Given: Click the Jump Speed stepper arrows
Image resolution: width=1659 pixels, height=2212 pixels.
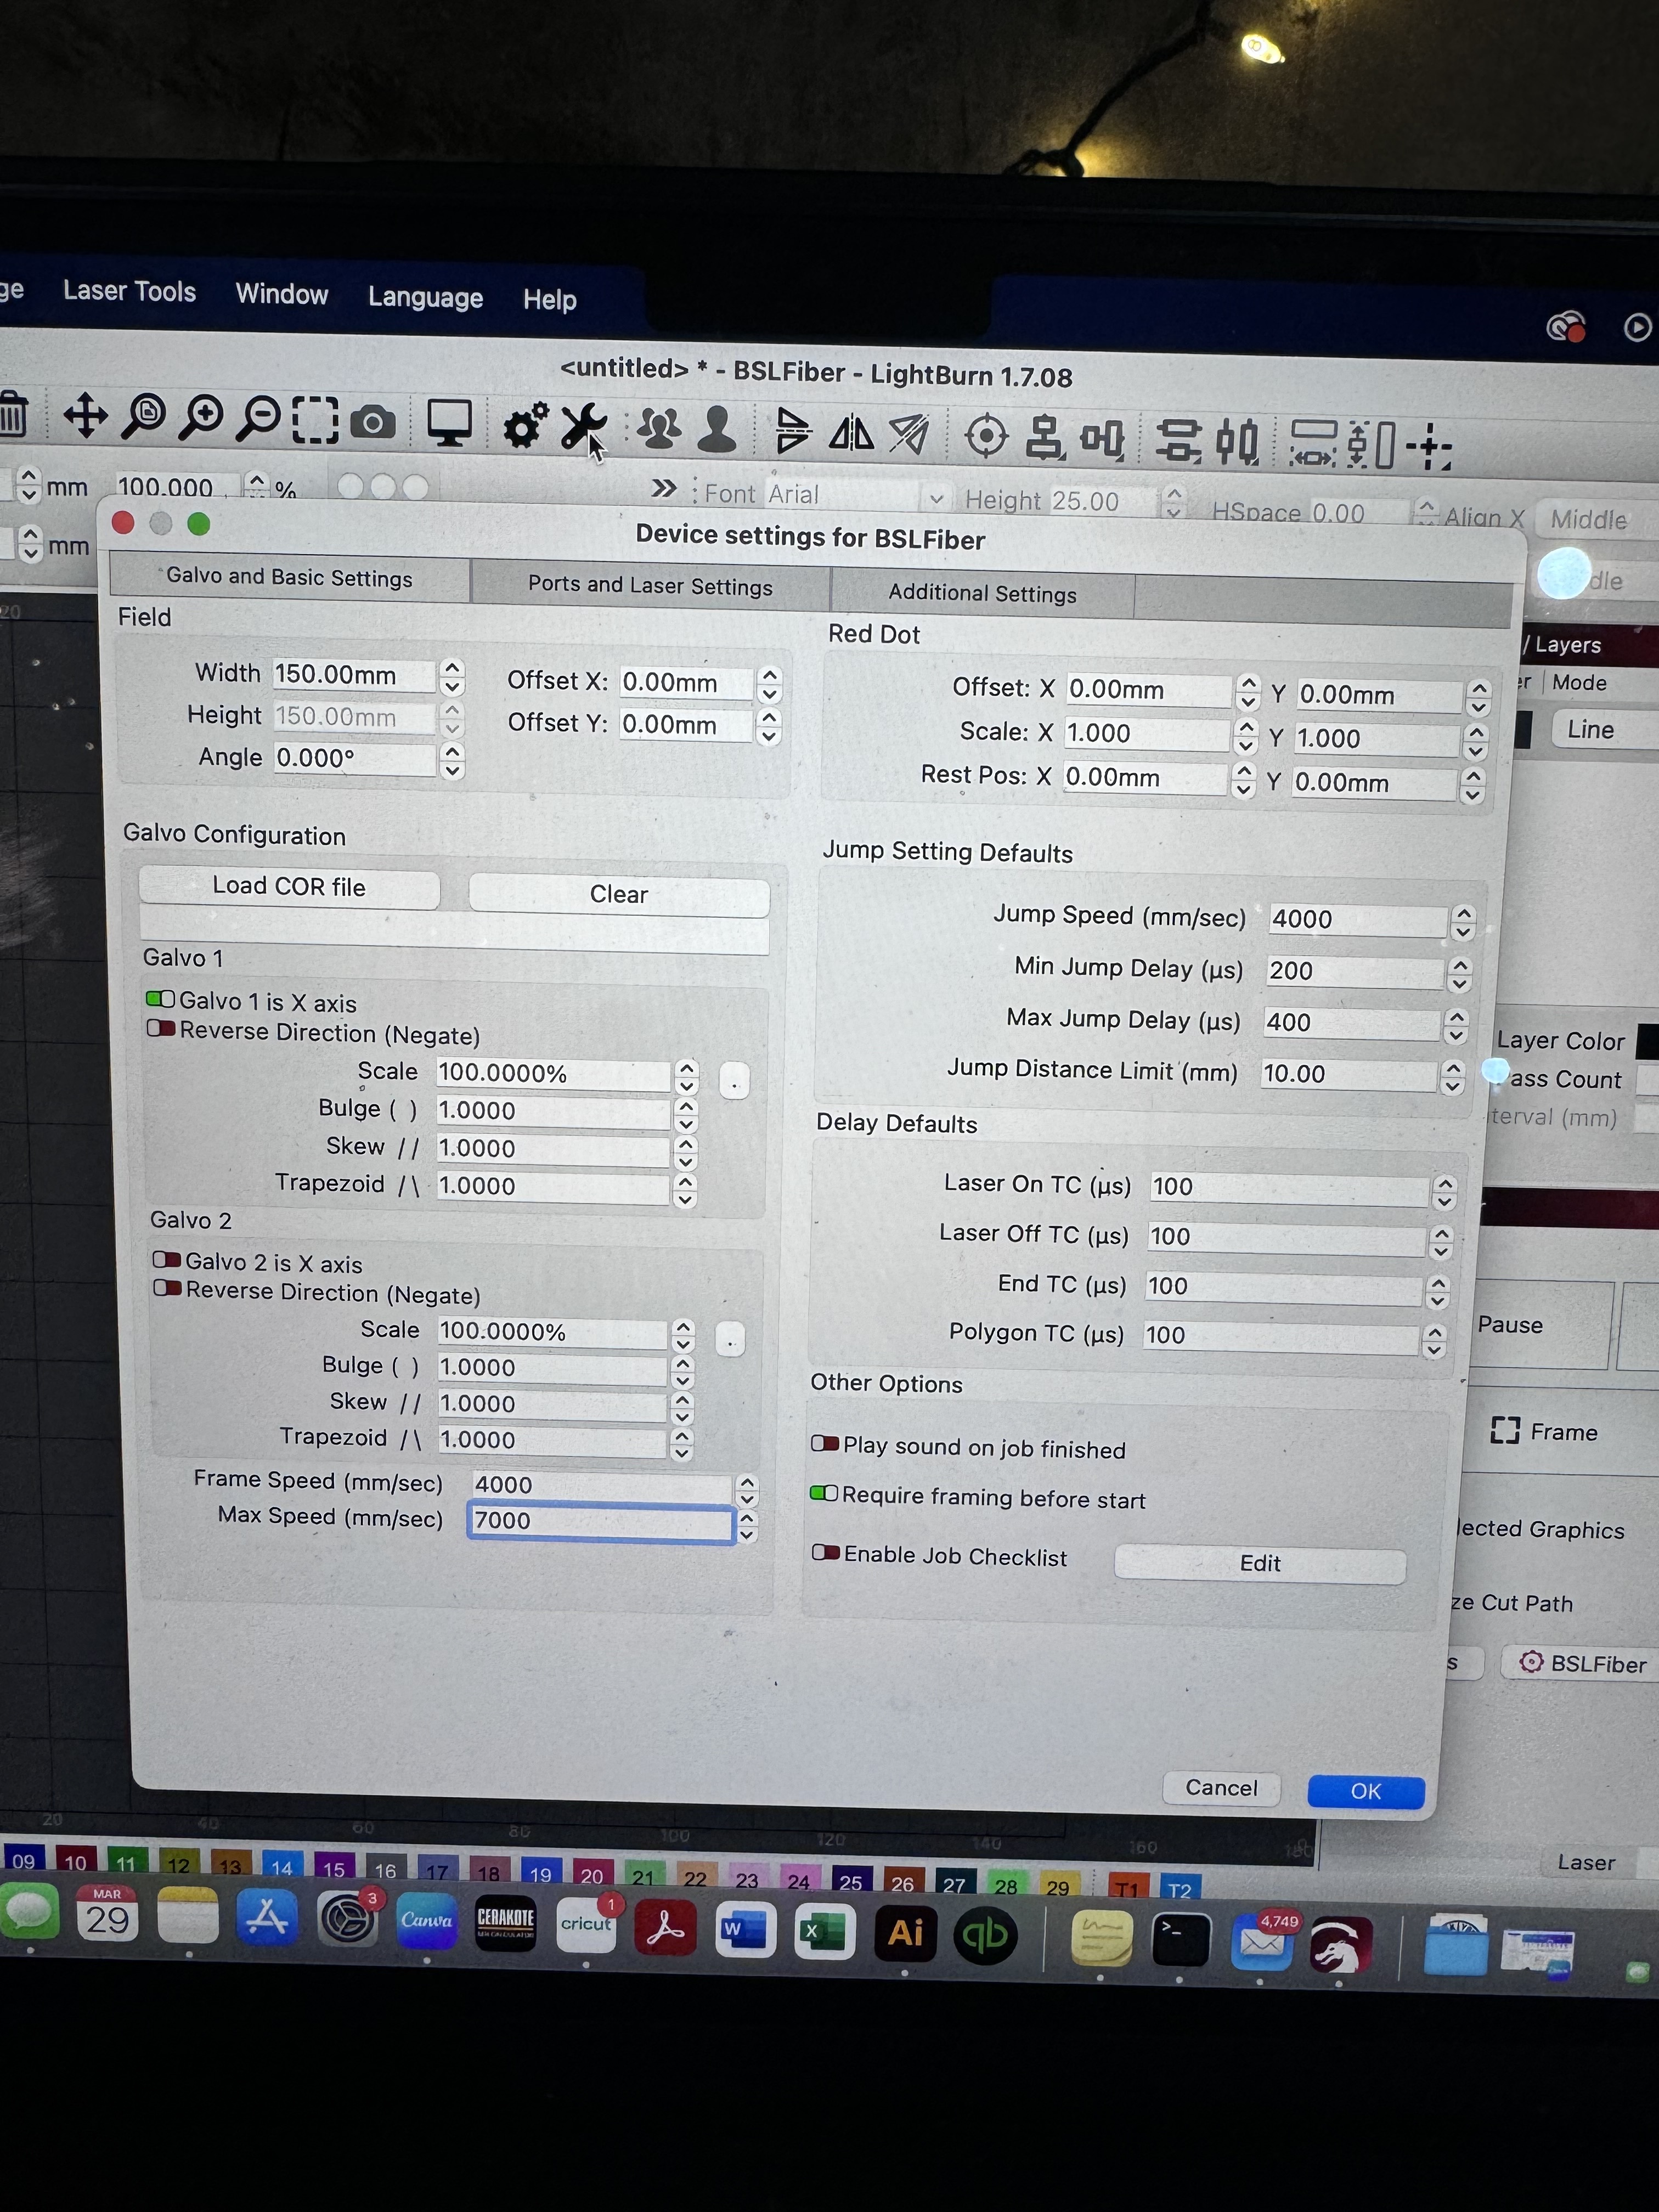Looking at the screenshot, I should point(1463,922).
